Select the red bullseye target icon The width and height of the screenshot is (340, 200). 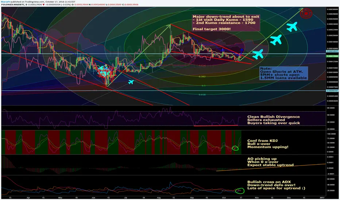click(x=306, y=13)
